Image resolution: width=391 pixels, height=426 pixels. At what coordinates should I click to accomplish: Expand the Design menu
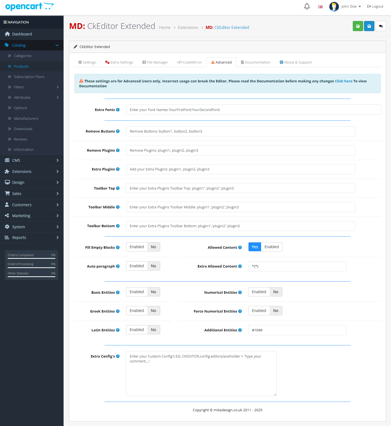(32, 182)
